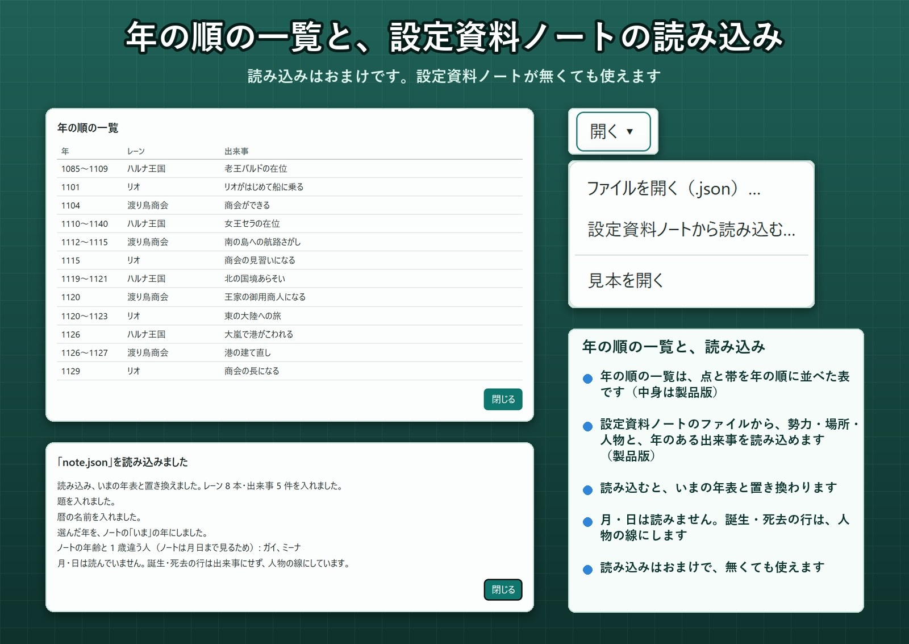Click the 暦の名前を入れました。 message line

point(99,517)
